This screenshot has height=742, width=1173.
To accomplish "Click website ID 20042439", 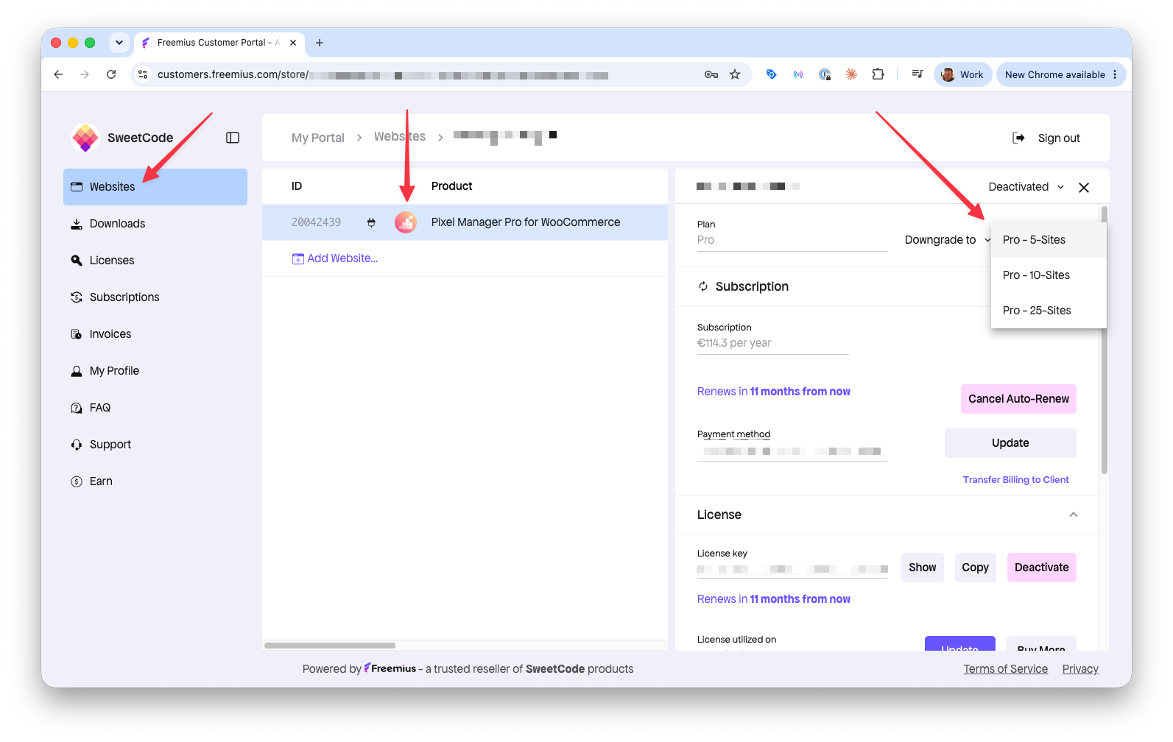I will coord(317,222).
